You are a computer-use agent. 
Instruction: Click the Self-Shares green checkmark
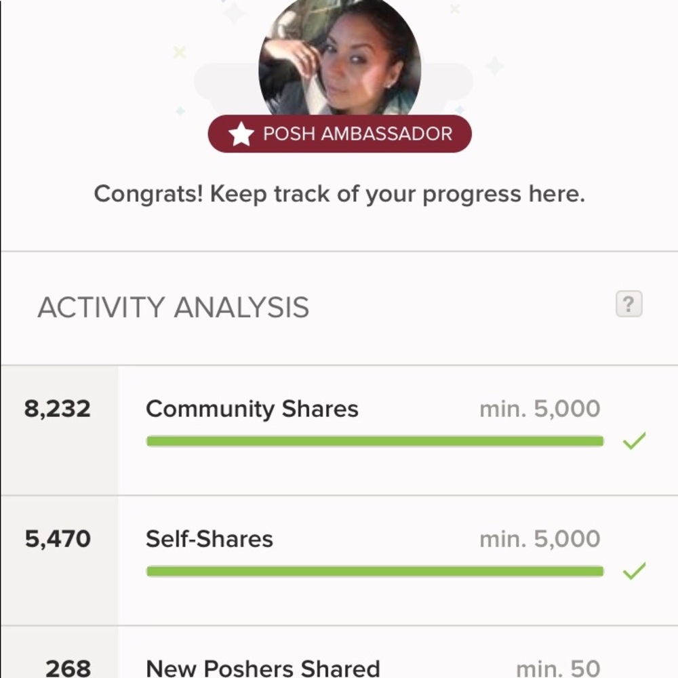tap(634, 572)
